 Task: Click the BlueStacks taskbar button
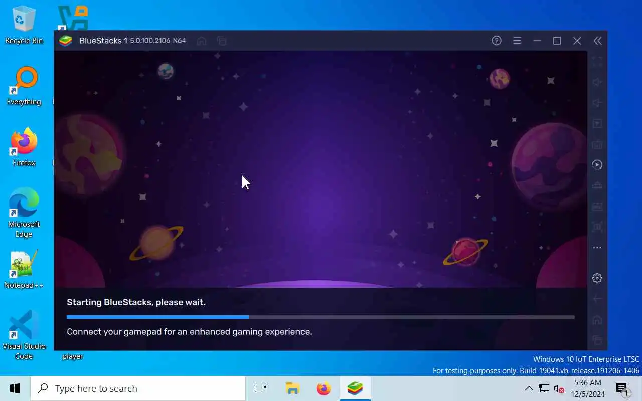(355, 388)
